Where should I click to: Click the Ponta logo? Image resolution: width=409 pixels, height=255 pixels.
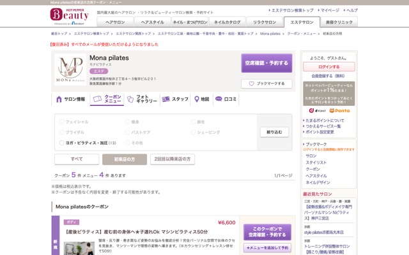(x=339, y=110)
